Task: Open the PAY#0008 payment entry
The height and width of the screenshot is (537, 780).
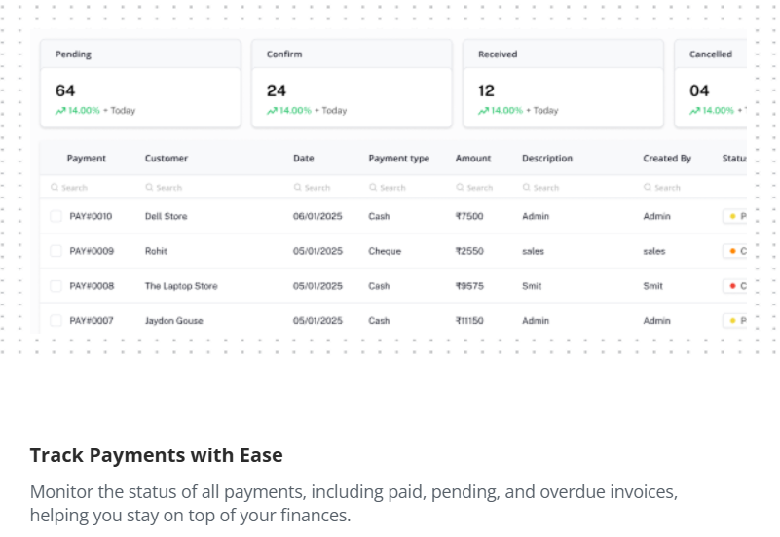Action: 92,286
